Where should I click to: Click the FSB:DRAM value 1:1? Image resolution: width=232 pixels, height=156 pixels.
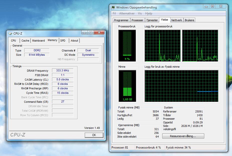point(62,75)
